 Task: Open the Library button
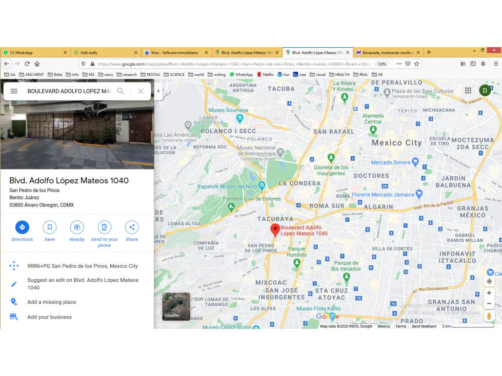[463, 64]
